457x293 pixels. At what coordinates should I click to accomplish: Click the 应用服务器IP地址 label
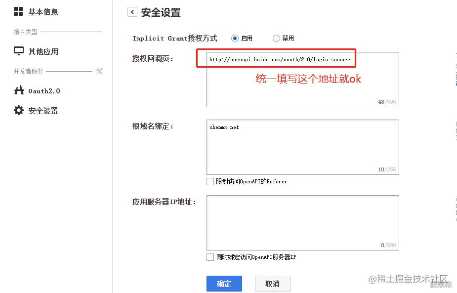[164, 202]
